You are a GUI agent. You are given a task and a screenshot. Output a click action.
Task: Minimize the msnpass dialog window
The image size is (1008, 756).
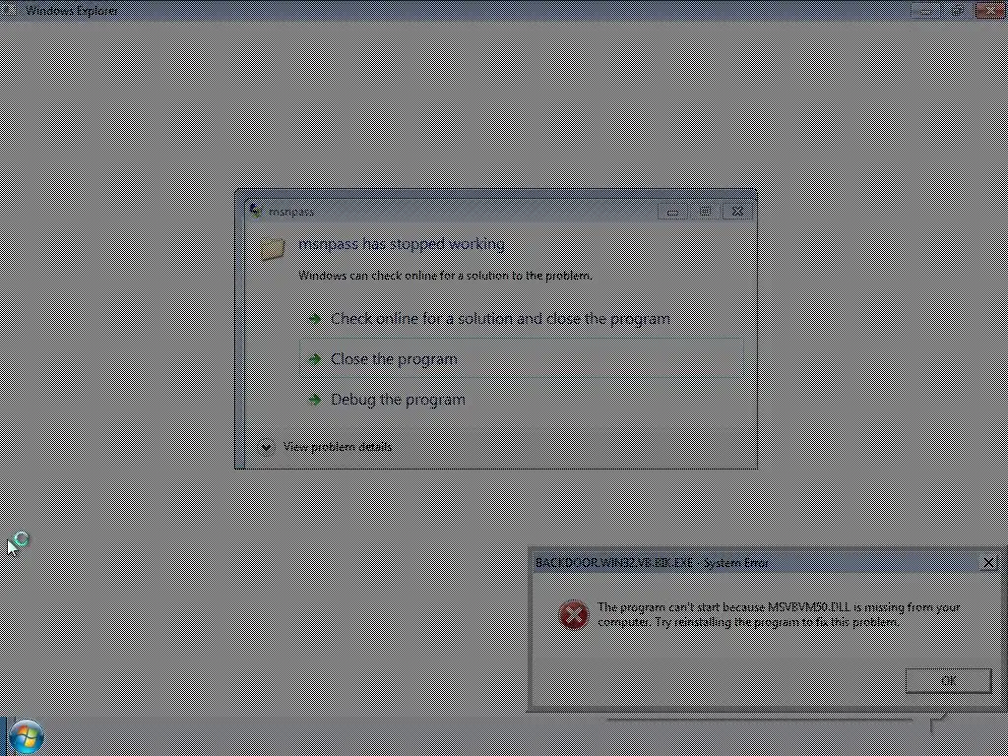coord(672,211)
